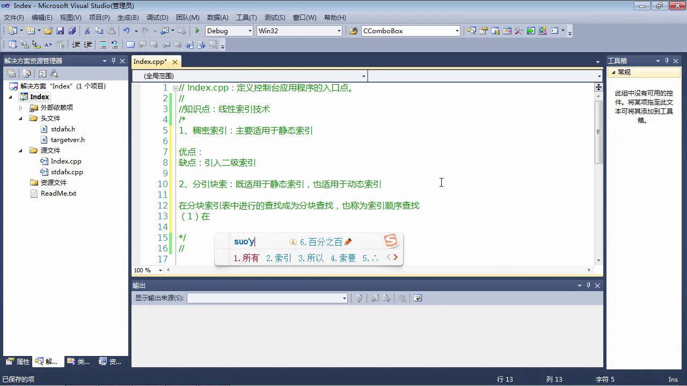Open stdafx.h in Solution Explorer
The image size is (687, 386).
point(63,129)
